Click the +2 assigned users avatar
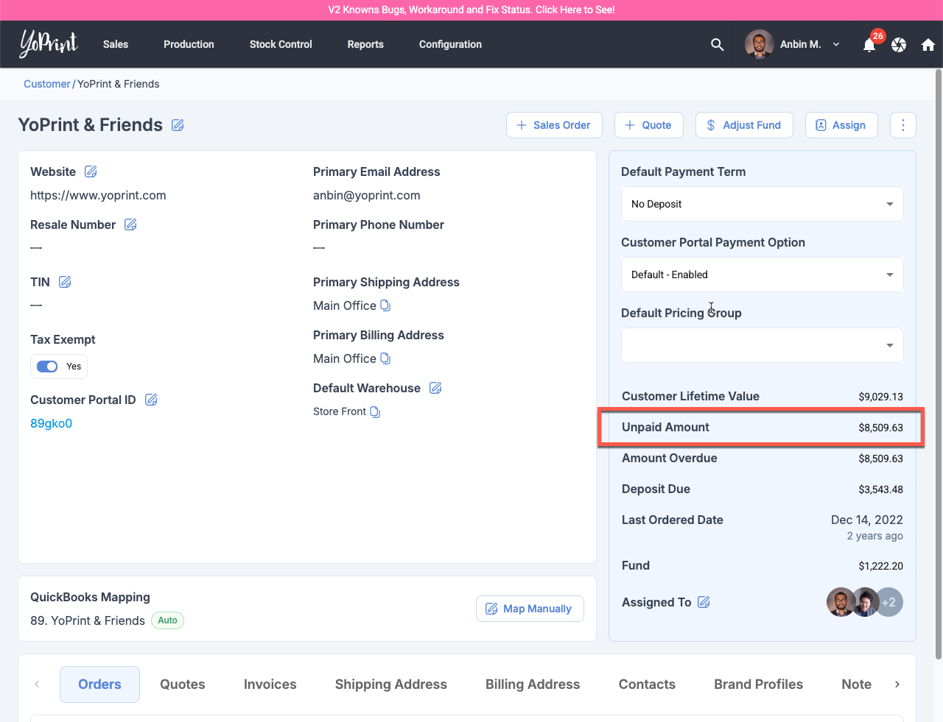Image resolution: width=943 pixels, height=722 pixels. [889, 602]
